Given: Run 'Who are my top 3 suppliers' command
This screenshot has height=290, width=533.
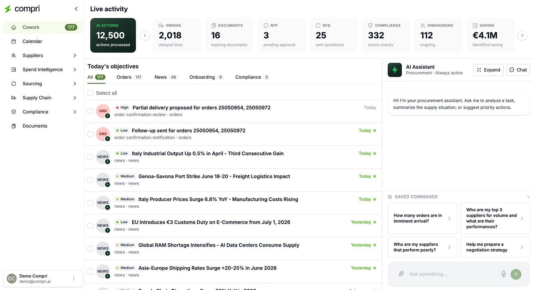Looking at the screenshot, I should point(495,218).
